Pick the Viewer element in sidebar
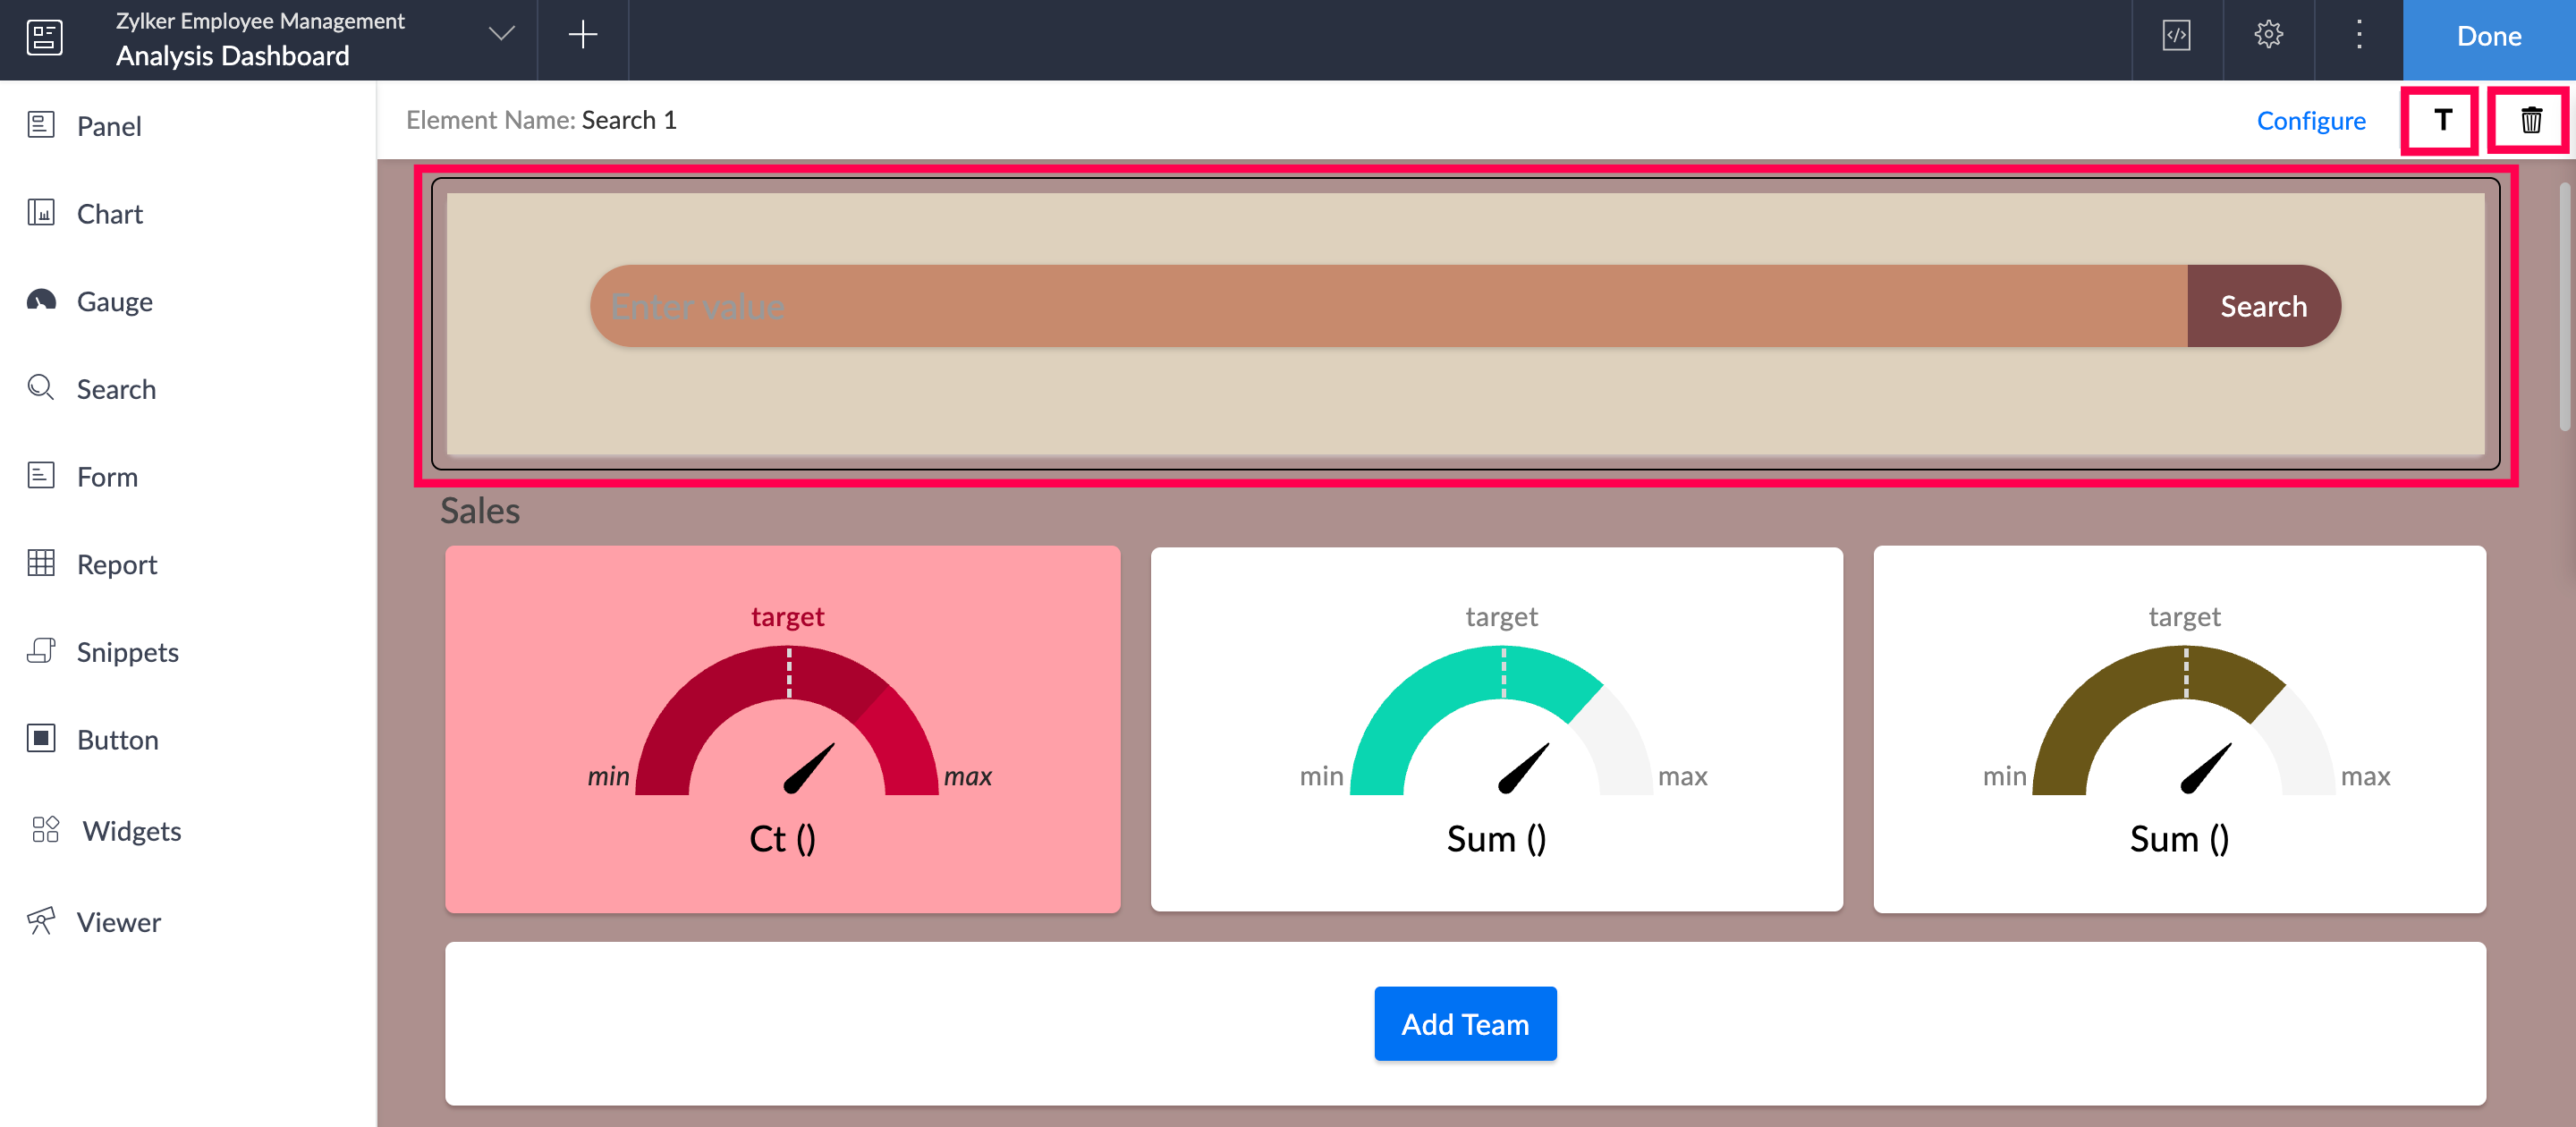The width and height of the screenshot is (2576, 1127). (118, 922)
